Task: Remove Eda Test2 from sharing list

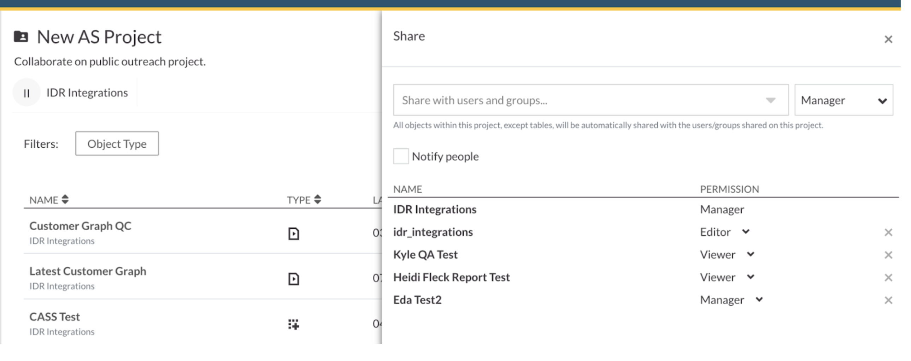Action: tap(888, 300)
